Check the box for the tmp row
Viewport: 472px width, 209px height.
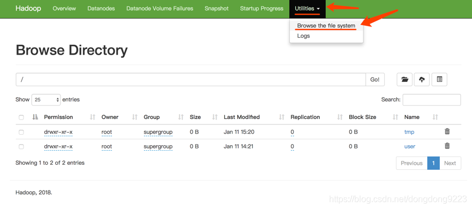(x=21, y=132)
